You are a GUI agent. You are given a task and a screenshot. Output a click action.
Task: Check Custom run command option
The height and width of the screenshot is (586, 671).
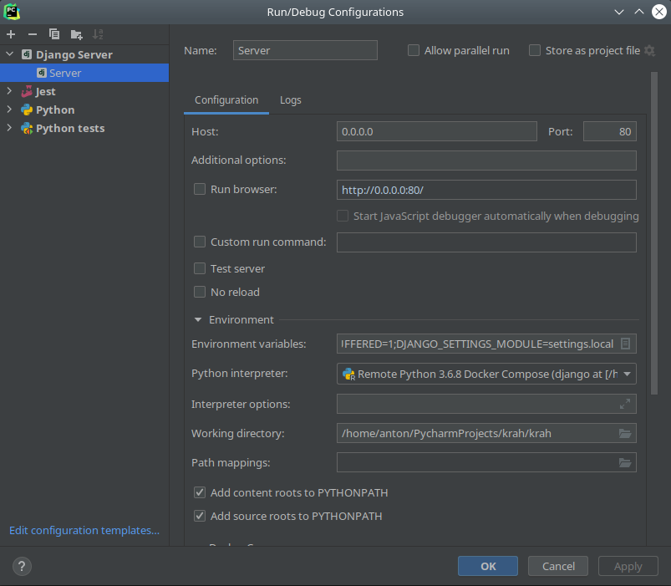(x=200, y=242)
